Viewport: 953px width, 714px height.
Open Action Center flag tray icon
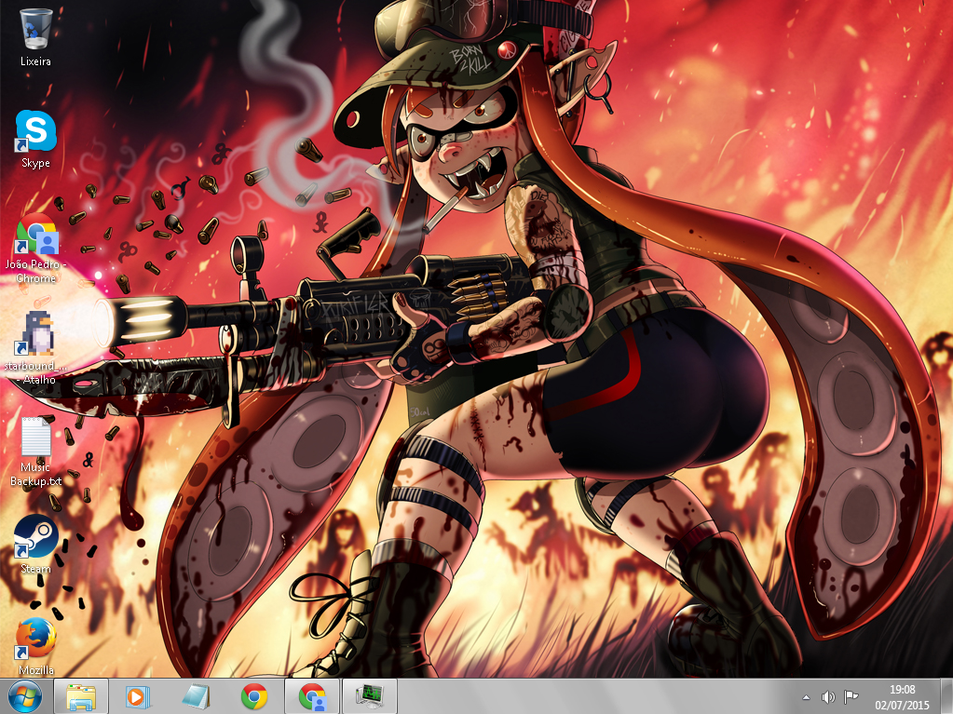pos(851,697)
